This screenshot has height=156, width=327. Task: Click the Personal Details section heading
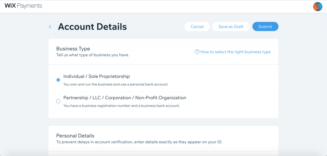pos(75,136)
